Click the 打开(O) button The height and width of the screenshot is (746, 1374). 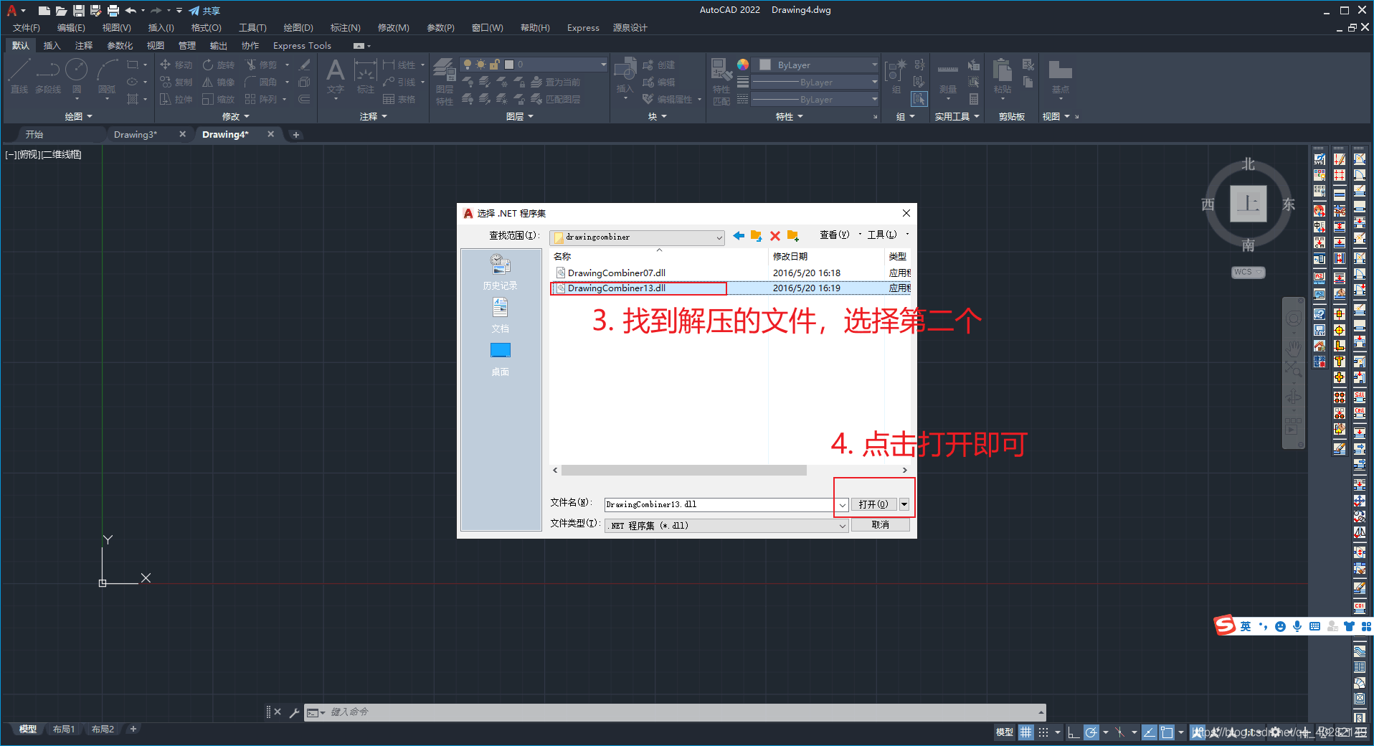point(873,504)
